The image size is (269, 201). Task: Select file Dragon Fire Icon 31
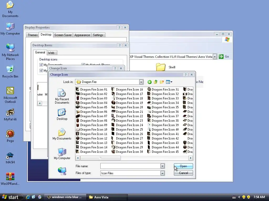point(163,90)
